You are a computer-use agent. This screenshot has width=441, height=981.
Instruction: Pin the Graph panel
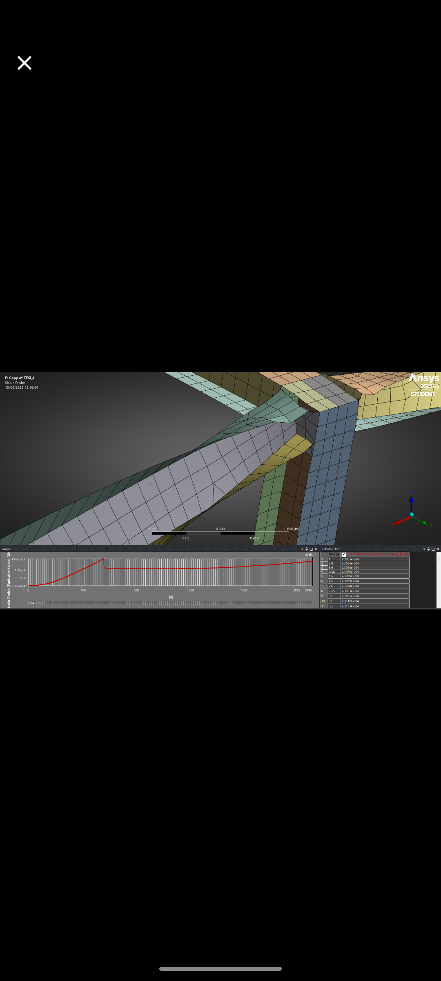(307, 549)
